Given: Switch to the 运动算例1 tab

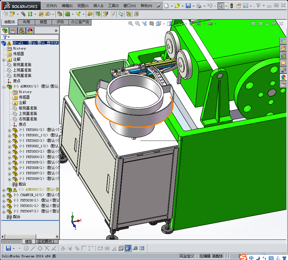Looking at the screenshot, I should coord(45,242).
